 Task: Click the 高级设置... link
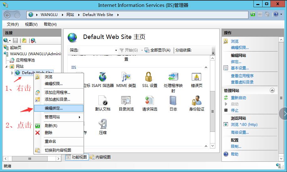point(240,132)
